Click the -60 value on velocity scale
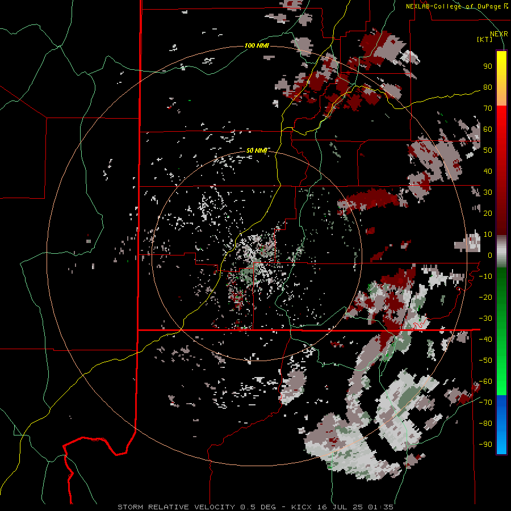Image resolution: width=511 pixels, height=511 pixels. pos(485,382)
